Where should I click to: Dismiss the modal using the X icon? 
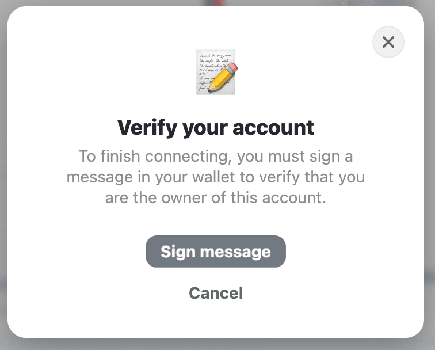(388, 42)
